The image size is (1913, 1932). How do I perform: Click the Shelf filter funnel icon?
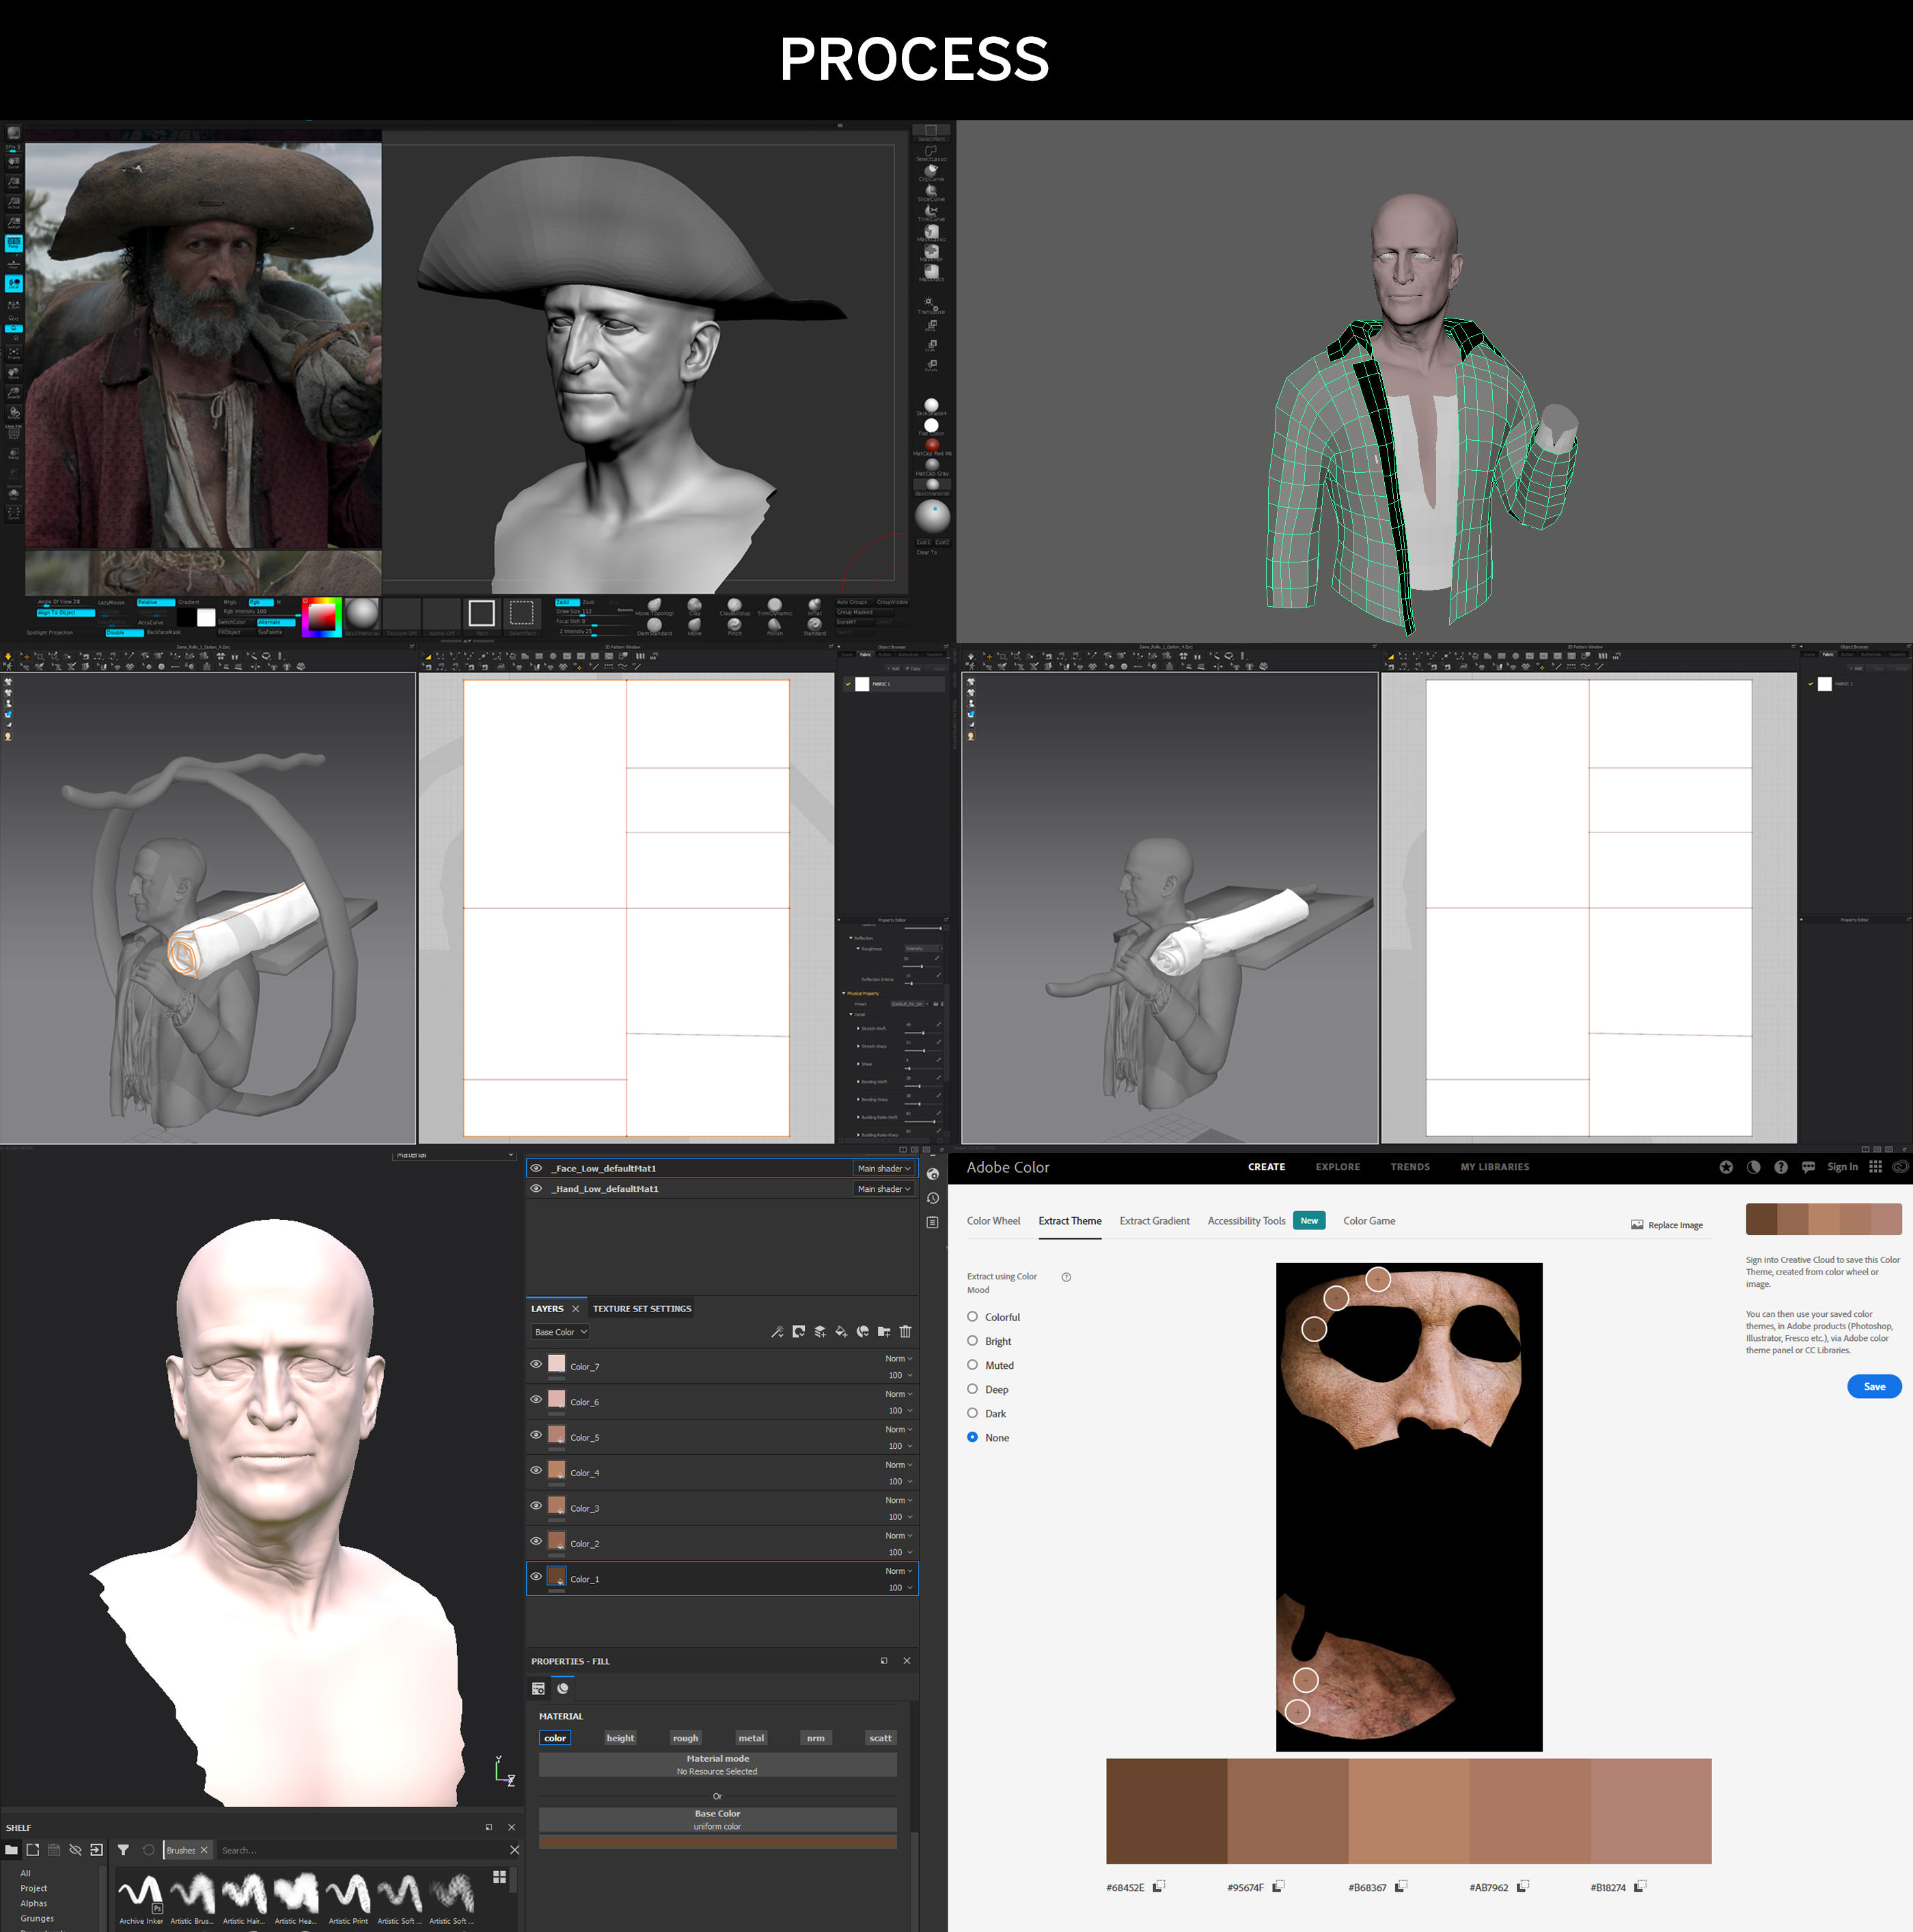click(123, 1850)
